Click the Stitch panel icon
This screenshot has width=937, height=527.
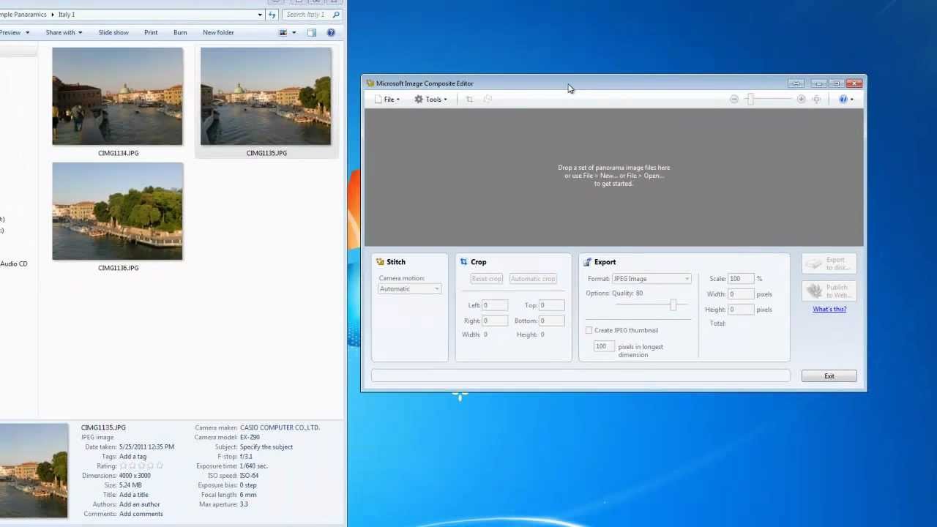[x=380, y=262]
